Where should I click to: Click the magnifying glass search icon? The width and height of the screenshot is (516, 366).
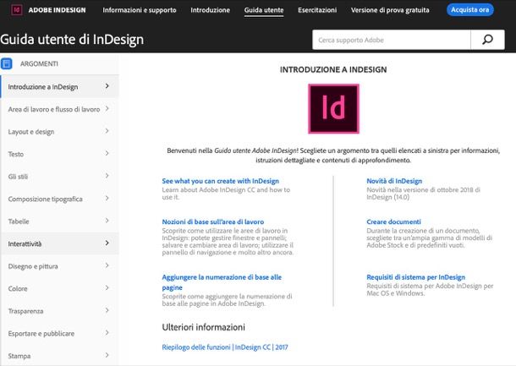point(487,40)
